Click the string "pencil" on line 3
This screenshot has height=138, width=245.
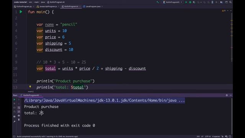pyautogui.click(x=69, y=25)
